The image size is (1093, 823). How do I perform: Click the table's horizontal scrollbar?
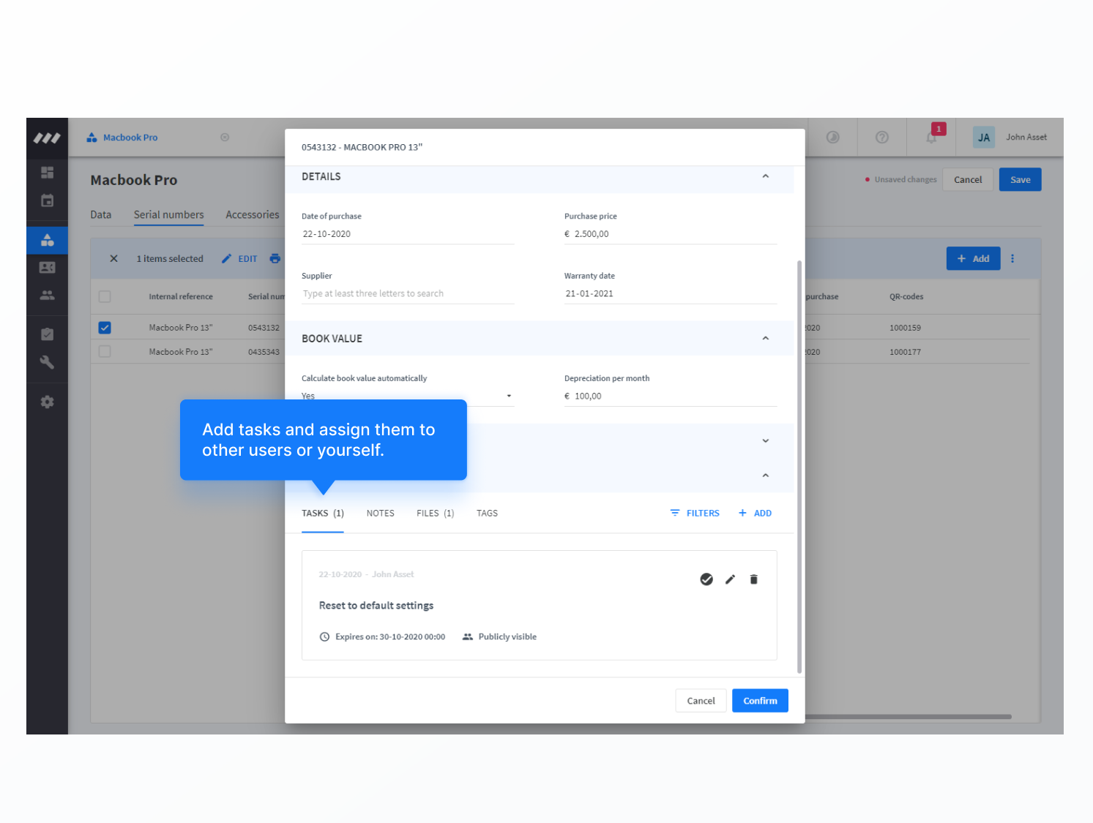[909, 717]
